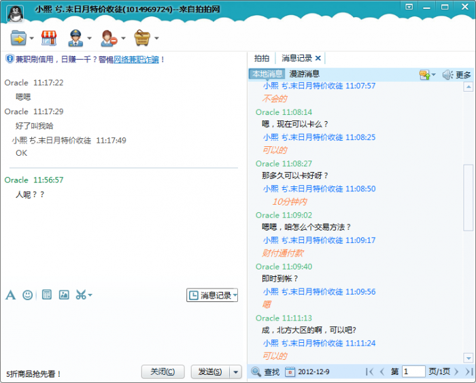Open the 网络兼职诈骗 warning link
476x383 pixels.
tap(136, 59)
